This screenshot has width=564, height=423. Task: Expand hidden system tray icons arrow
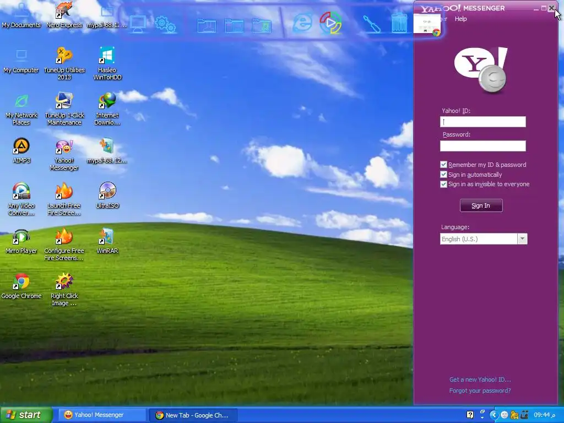[493, 415]
